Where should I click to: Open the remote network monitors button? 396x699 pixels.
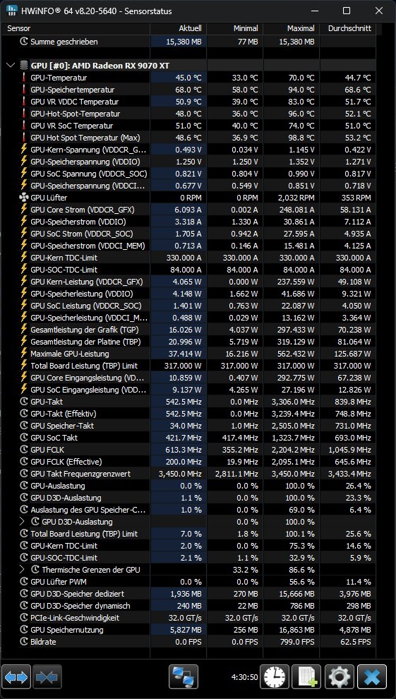(184, 677)
